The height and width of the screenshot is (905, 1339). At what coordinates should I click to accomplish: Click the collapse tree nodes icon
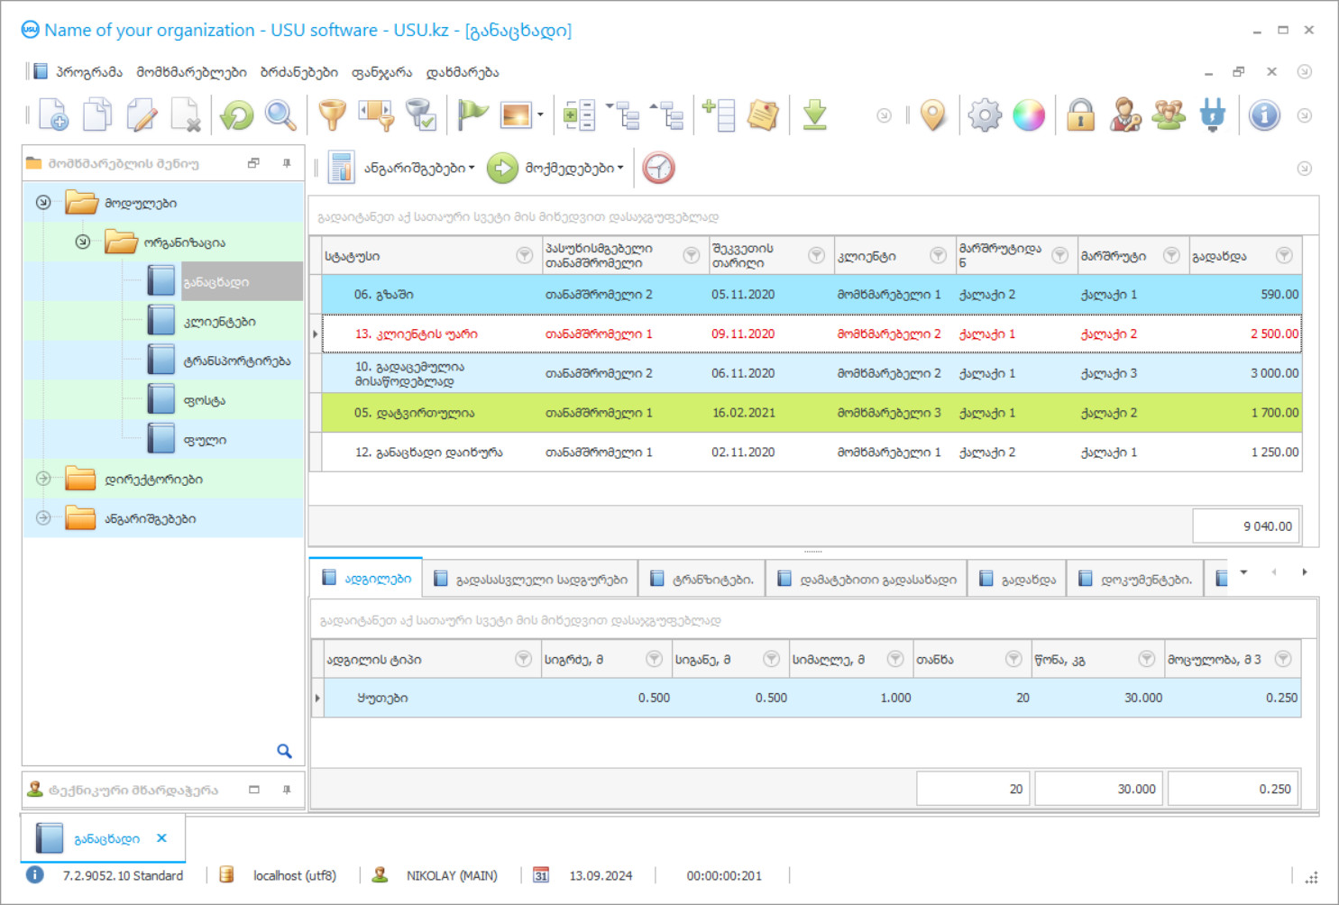667,115
